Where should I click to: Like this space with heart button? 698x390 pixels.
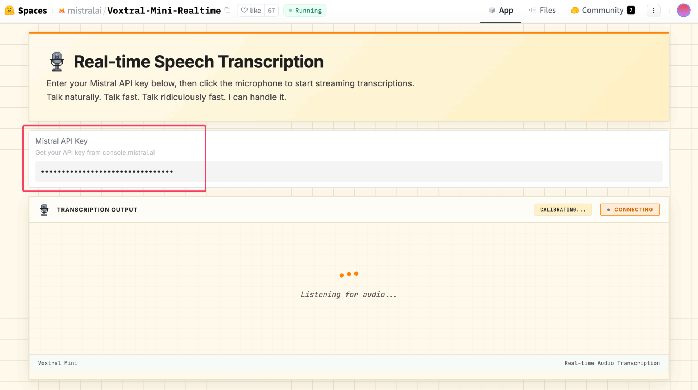coord(251,11)
